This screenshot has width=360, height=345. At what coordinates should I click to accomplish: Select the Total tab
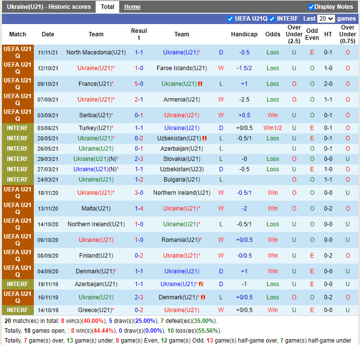click(x=107, y=7)
